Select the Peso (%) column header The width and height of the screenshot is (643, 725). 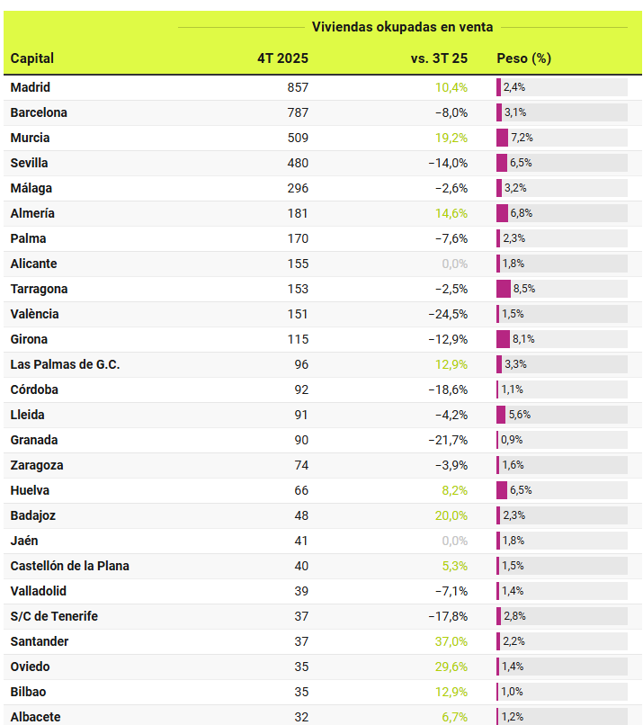pyautogui.click(x=523, y=58)
